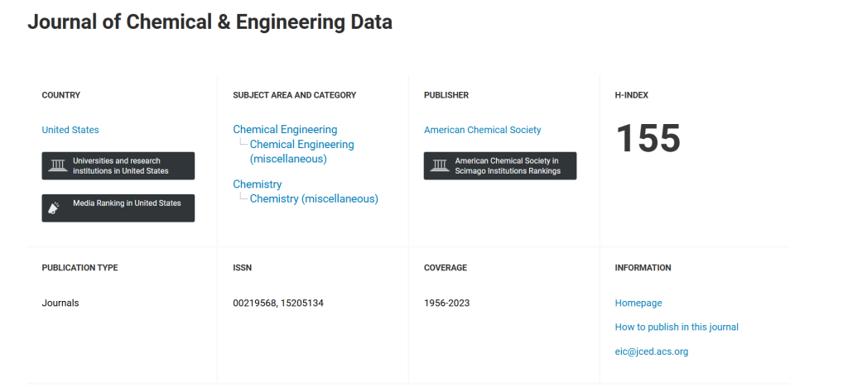Click the eic@jced.acs.org email link
848x387 pixels.
point(651,351)
